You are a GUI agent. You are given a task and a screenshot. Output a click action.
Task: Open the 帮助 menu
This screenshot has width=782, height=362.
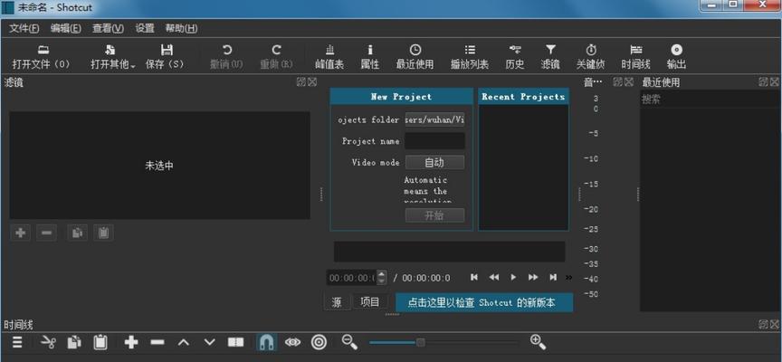tap(182, 28)
